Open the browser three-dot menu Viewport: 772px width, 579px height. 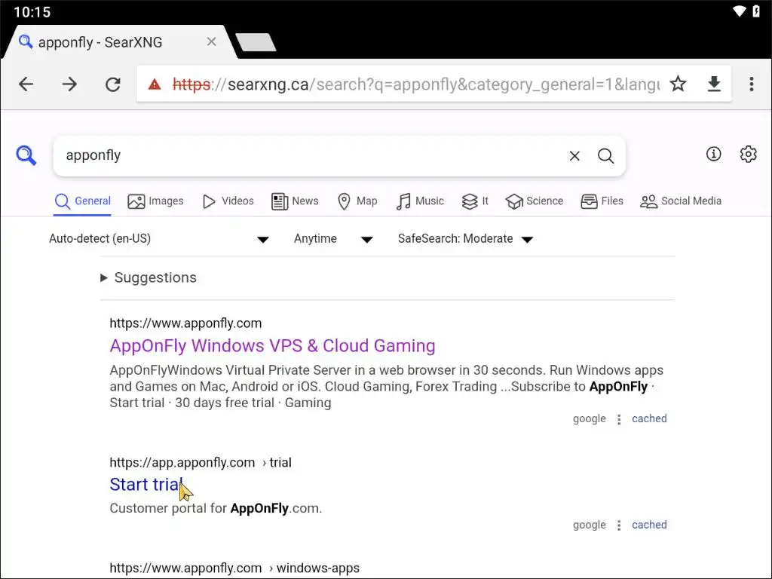point(752,84)
